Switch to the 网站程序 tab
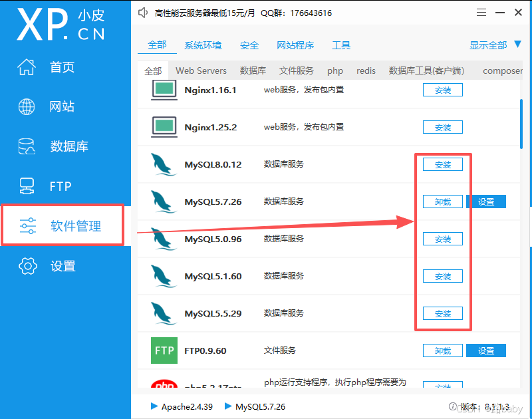The image size is (532, 419). 295,45
